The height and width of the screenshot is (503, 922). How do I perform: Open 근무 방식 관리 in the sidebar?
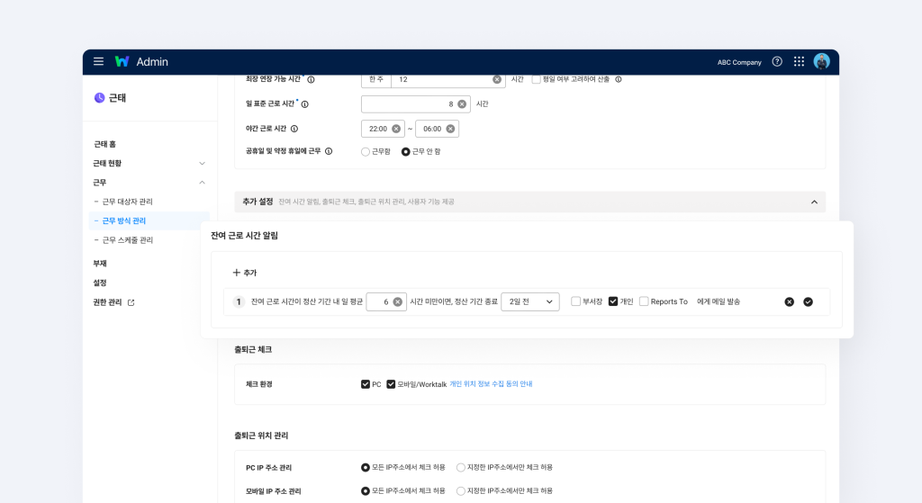click(124, 221)
